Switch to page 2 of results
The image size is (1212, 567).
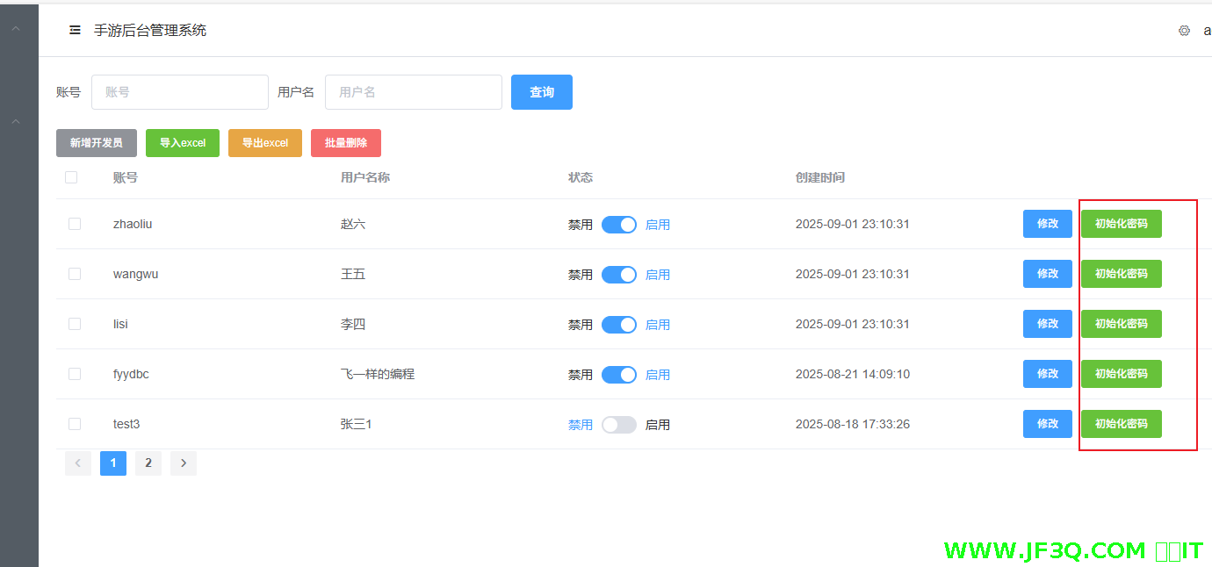(148, 463)
